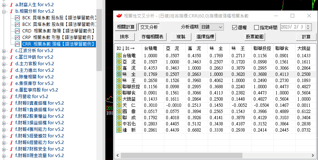Screen dimensions: 318x160
Task: Click the red i icon beside c.江波分析
Action: pyautogui.click(x=11, y=51)
